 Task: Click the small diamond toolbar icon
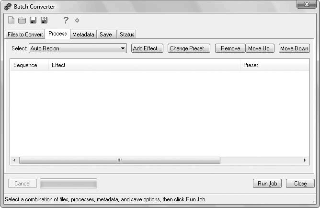click(77, 21)
